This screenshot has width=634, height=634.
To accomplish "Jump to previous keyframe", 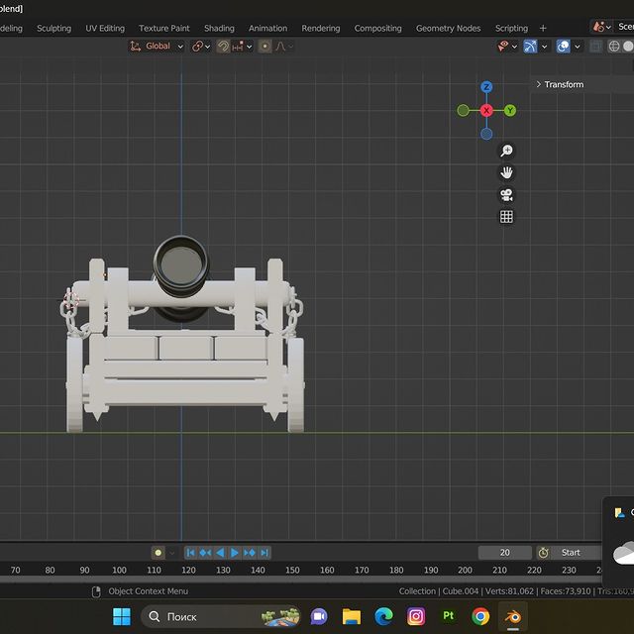I will coord(205,553).
